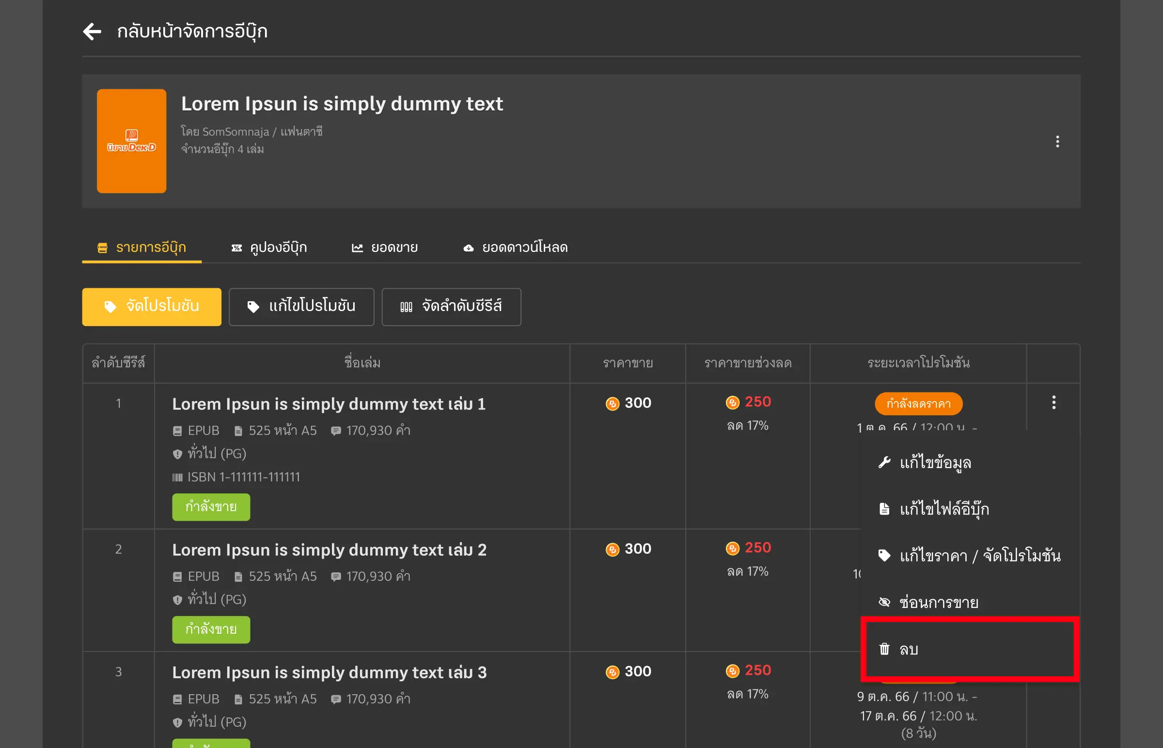
Task: Click the orange book cover thumbnail
Action: 131,141
